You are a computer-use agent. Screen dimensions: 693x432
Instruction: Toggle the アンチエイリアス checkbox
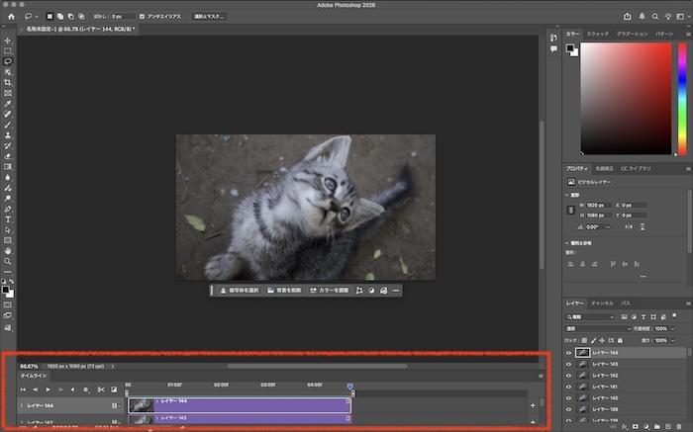pos(143,17)
